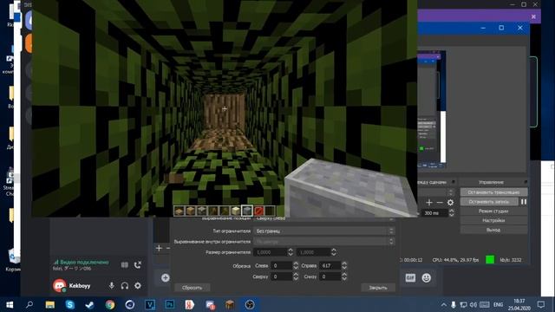The width and height of the screenshot is (555, 312).
Task: Click the crop Left input field
Action: (x=282, y=266)
